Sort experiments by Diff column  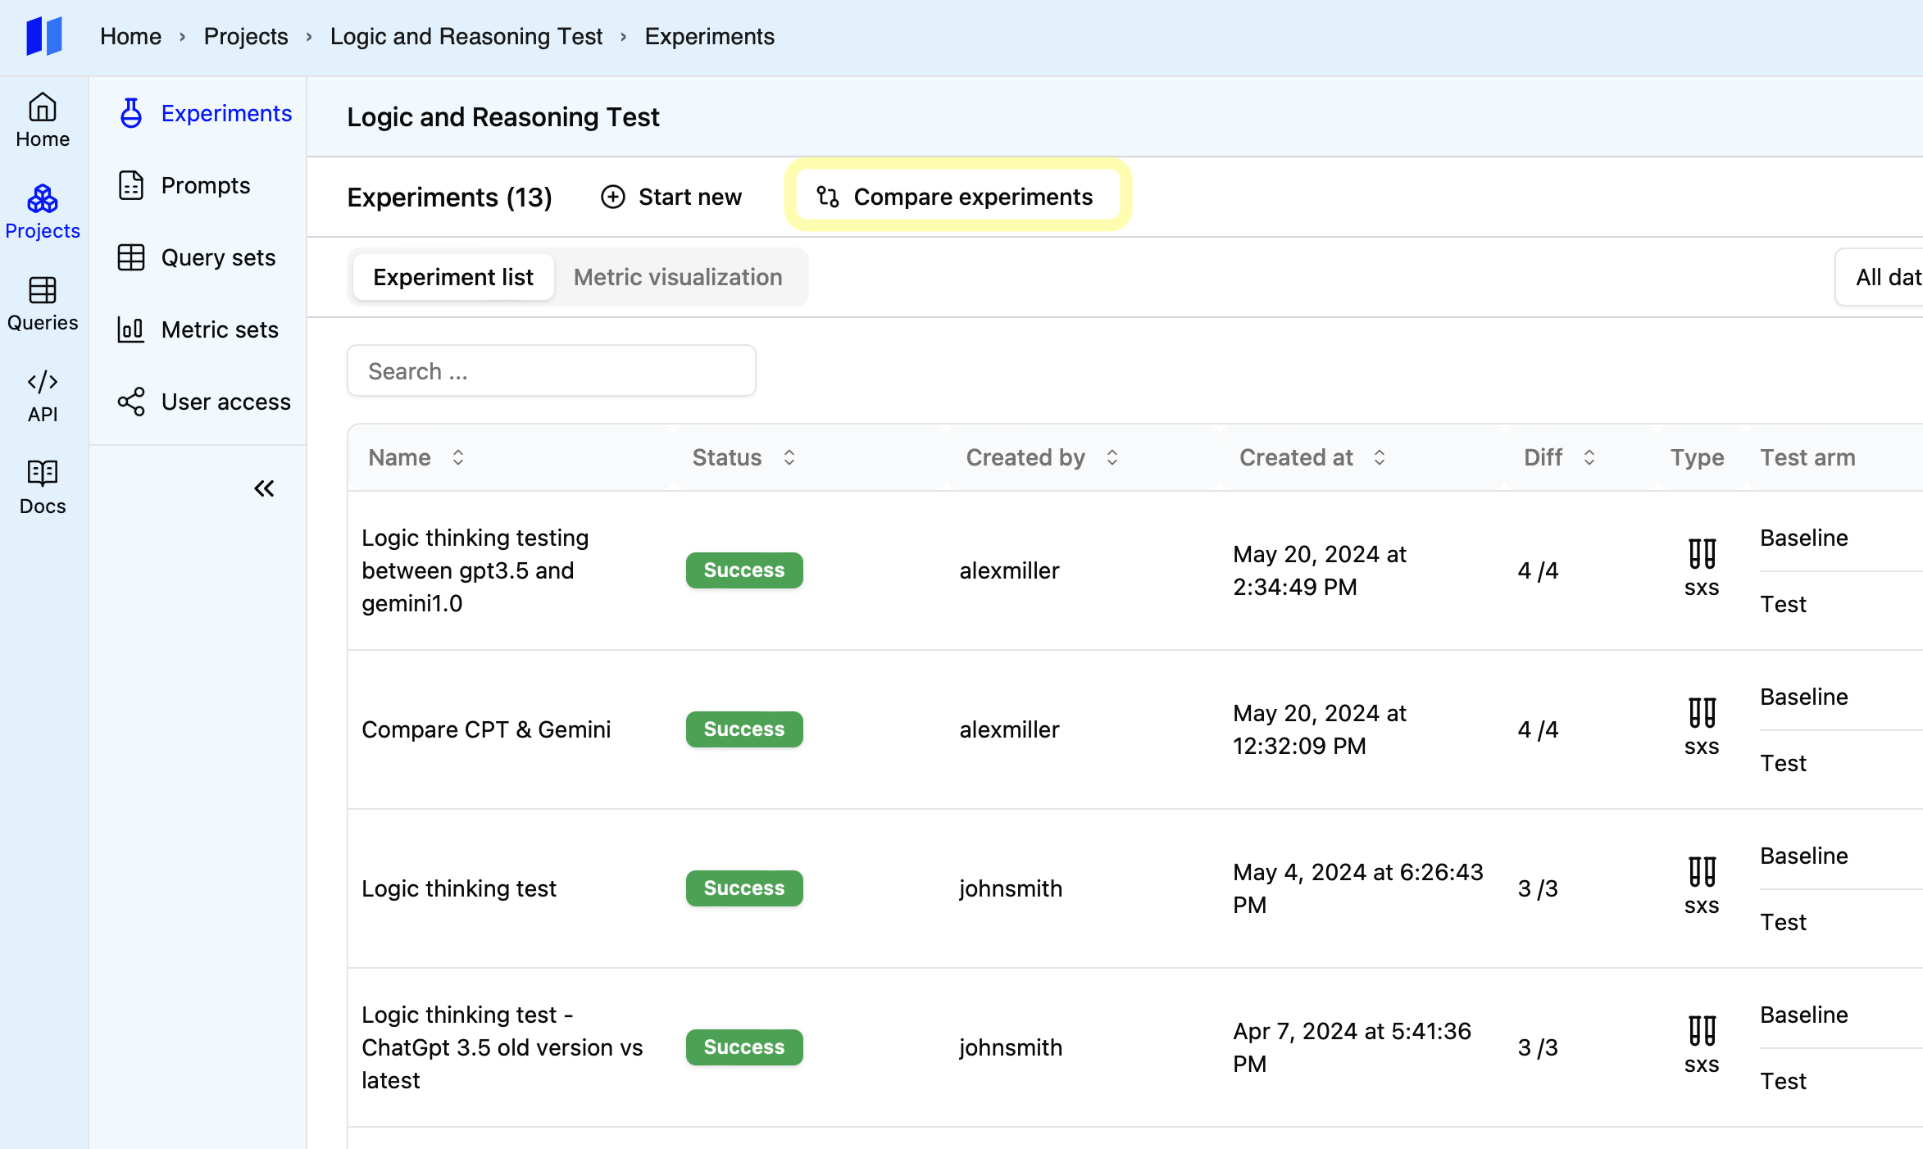click(x=1589, y=457)
